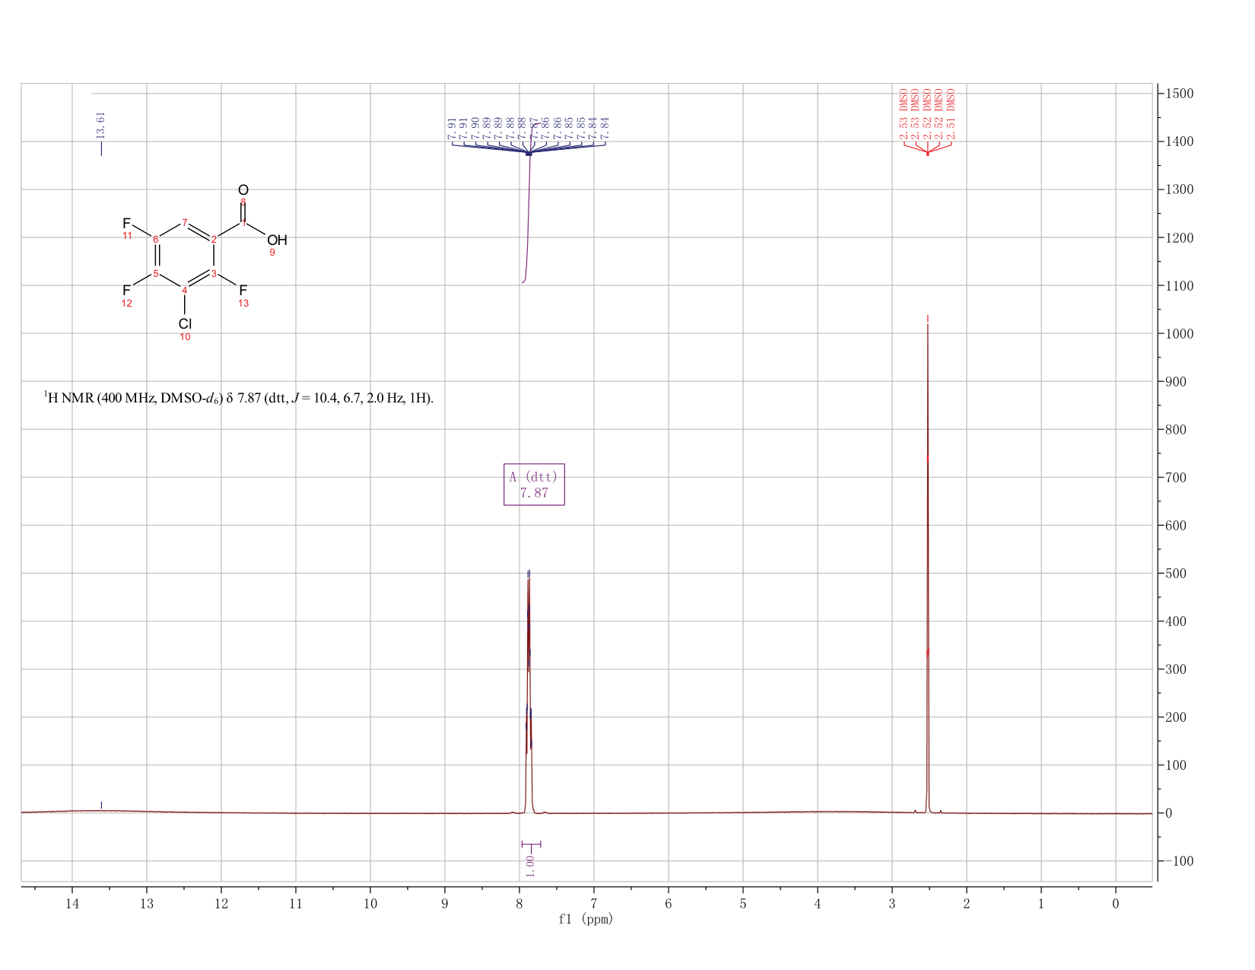Screen dimensions: 1255x970
Task: Click the 13.61 peak label
Action: (101, 125)
